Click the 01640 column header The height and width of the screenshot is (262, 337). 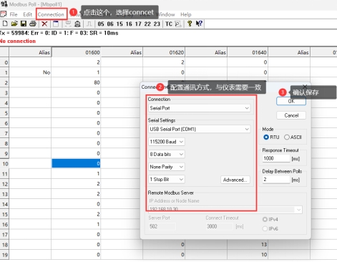[248, 52]
